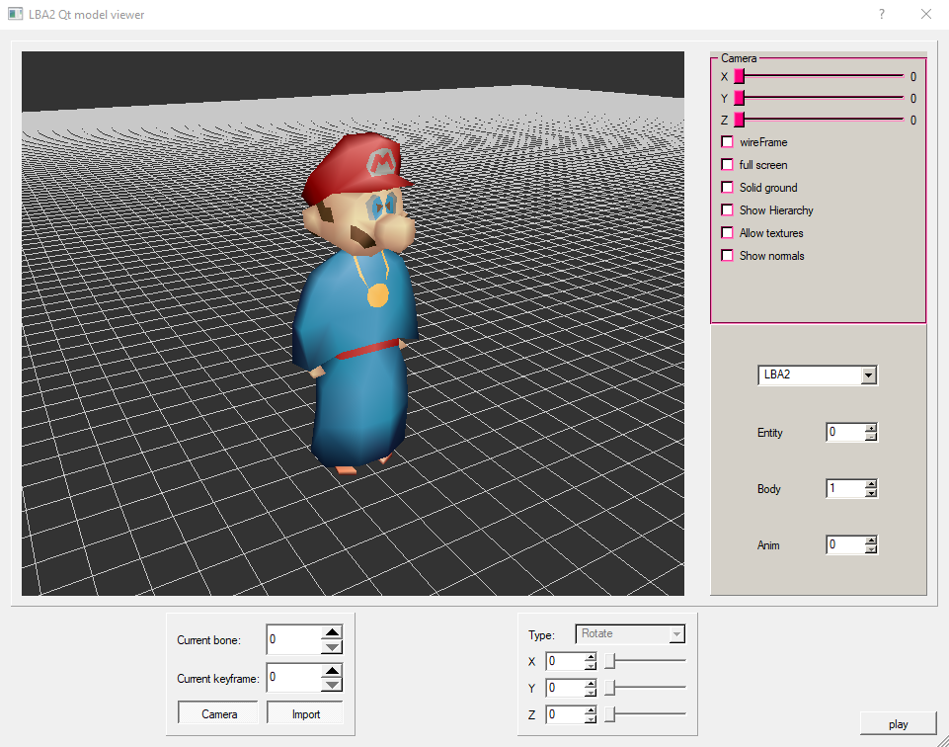The width and height of the screenshot is (949, 747).
Task: Toggle Allow textures checkbox
Action: [728, 233]
